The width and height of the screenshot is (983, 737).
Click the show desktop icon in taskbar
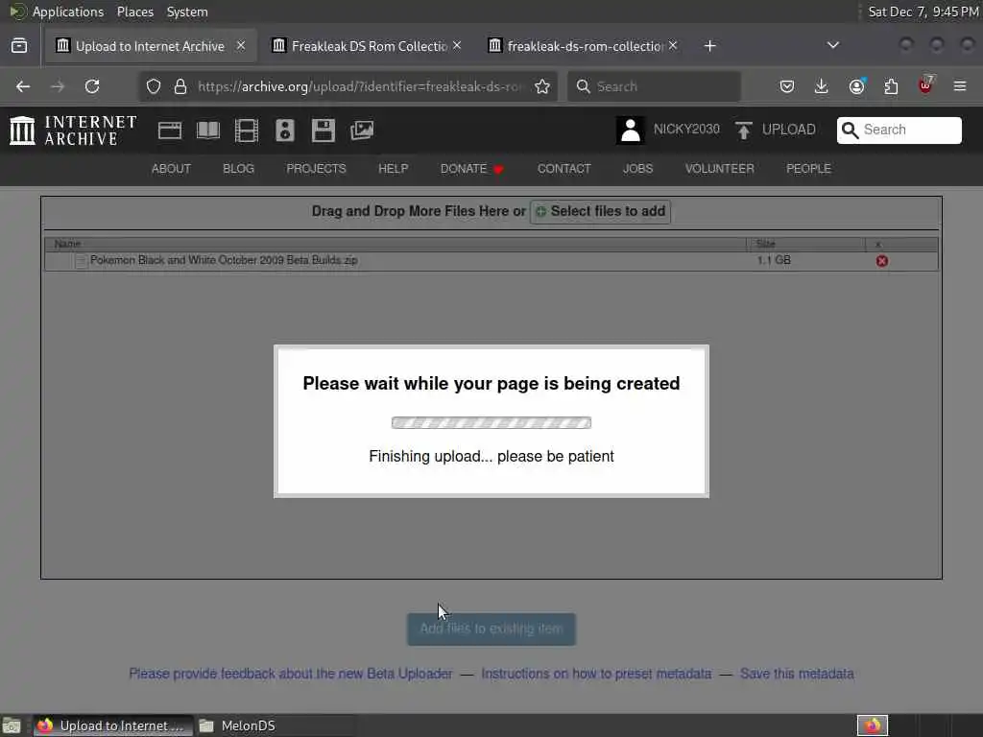click(12, 725)
